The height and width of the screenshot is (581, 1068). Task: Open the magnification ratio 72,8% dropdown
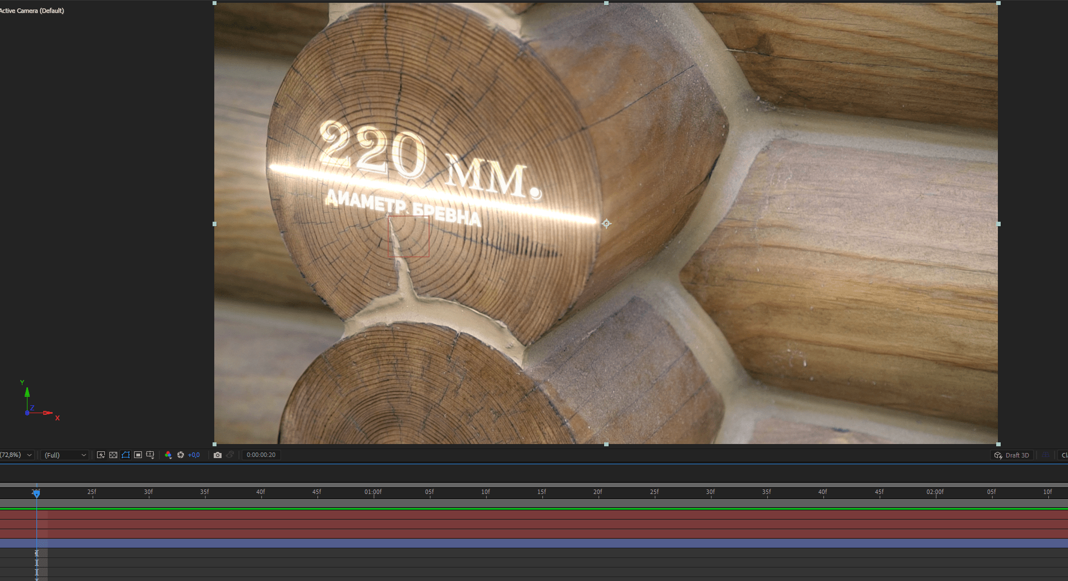point(17,455)
